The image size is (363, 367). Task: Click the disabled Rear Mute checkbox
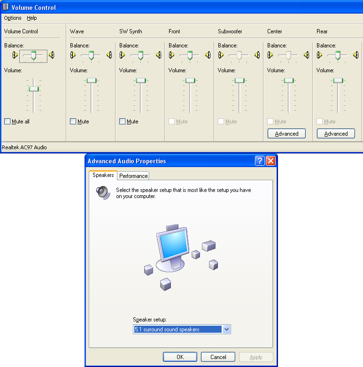click(320, 121)
